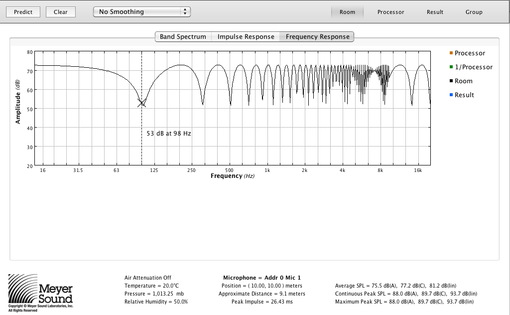Viewport: 510px width, 315px height.
Task: Click the Predict button
Action: pos(23,12)
